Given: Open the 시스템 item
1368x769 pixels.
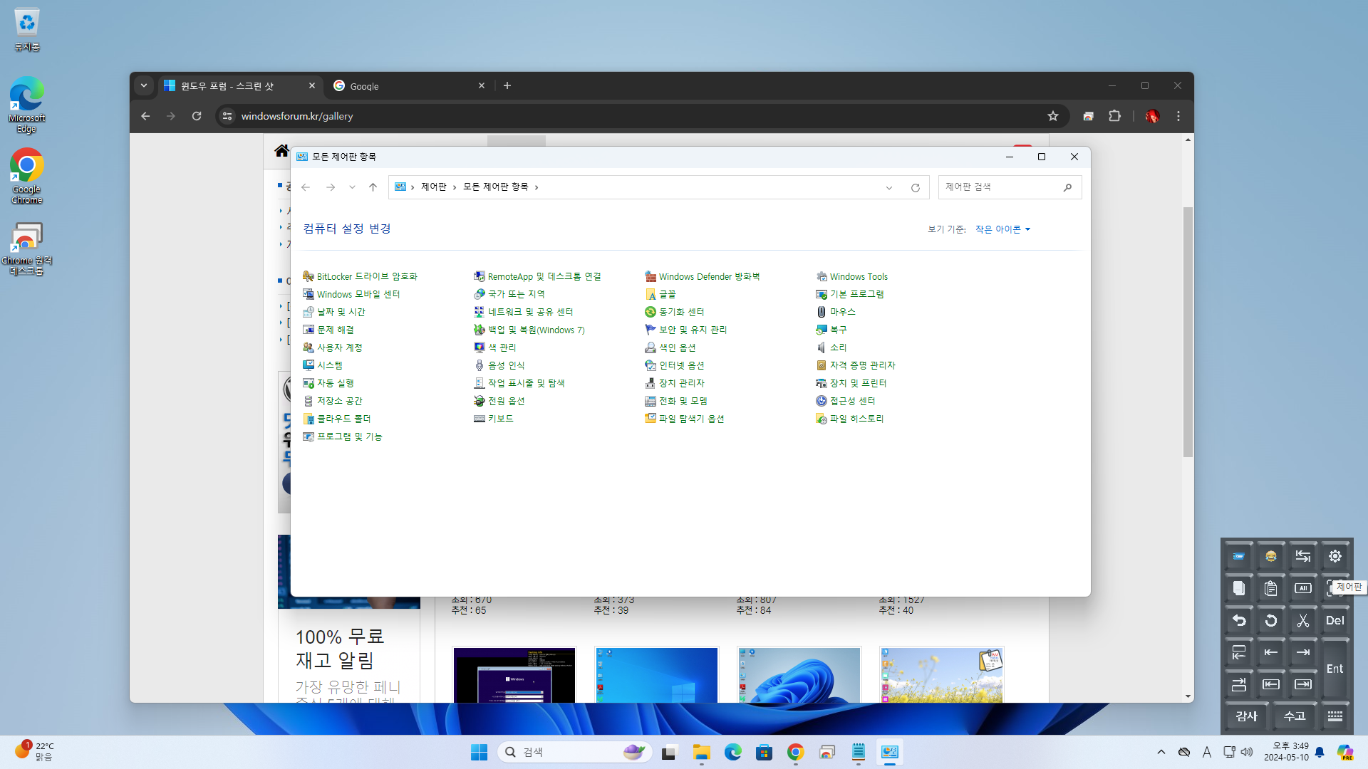Looking at the screenshot, I should (x=322, y=365).
